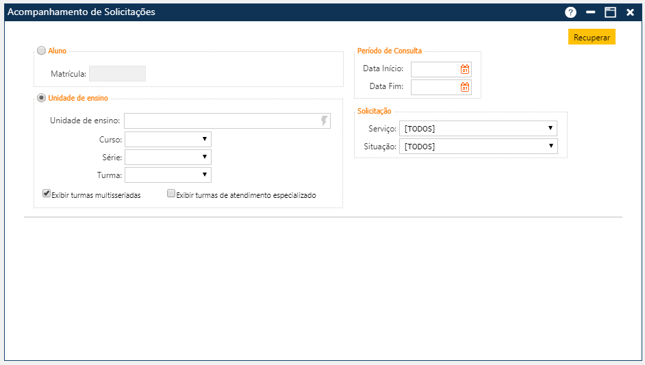Uncheck Exibir turmas multisseriadas
Image resolution: width=645 pixels, height=365 pixels.
coord(47,194)
